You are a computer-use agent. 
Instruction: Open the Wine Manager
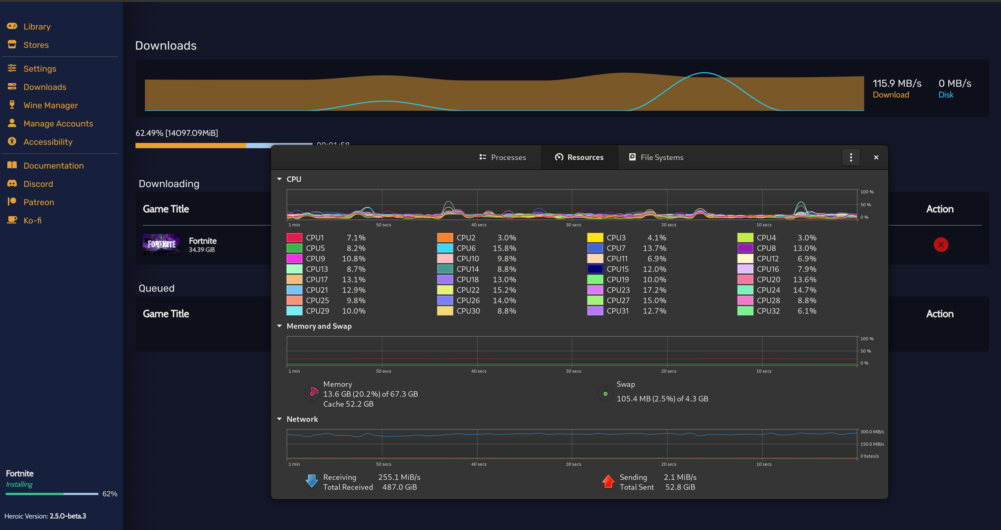[x=50, y=105]
